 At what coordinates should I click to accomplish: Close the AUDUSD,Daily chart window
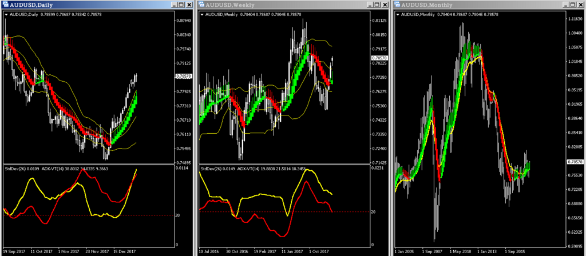(x=188, y=5)
